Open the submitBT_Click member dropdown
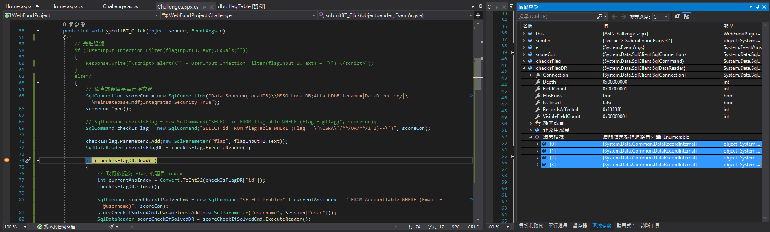The height and width of the screenshot is (232, 770). click(471, 15)
